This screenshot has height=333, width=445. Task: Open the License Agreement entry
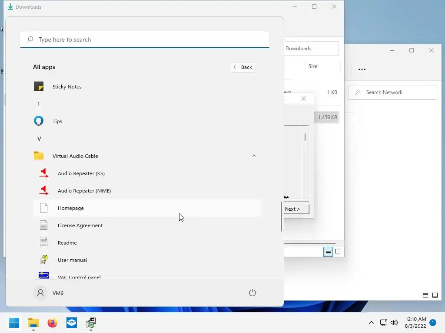pos(147,225)
